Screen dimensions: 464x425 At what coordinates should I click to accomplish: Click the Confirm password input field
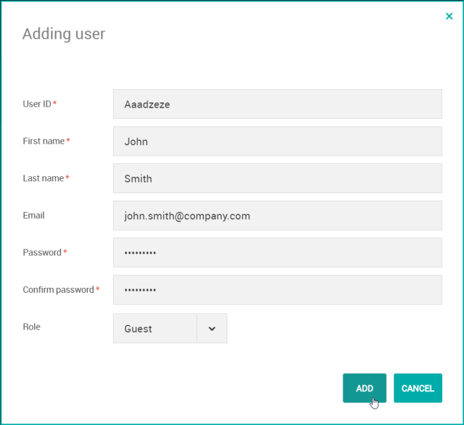277,290
